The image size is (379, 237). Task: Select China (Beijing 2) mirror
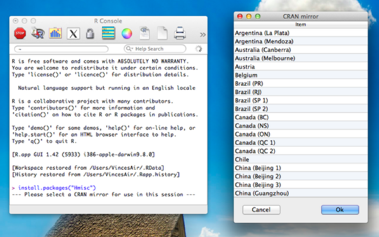[301, 176]
